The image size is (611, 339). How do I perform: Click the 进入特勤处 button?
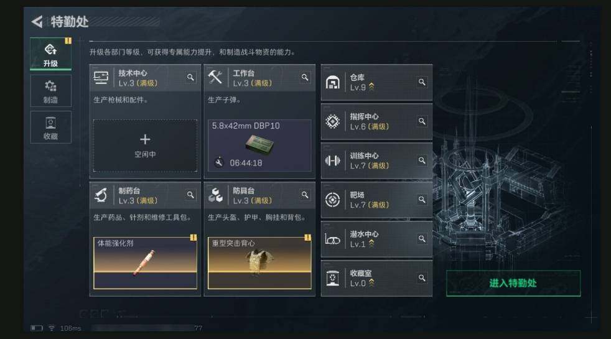[x=513, y=283]
